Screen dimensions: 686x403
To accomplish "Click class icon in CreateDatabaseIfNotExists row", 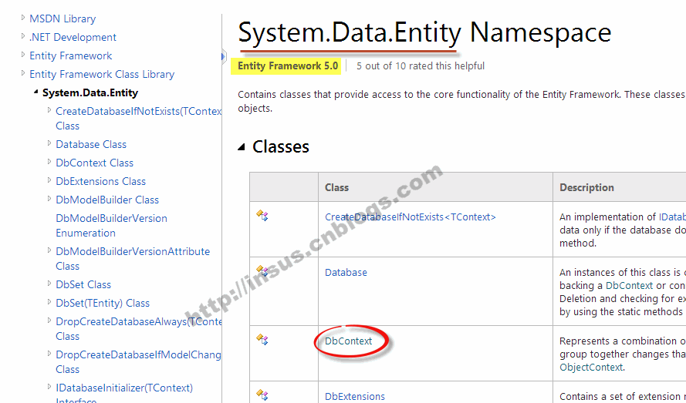I will [262, 216].
